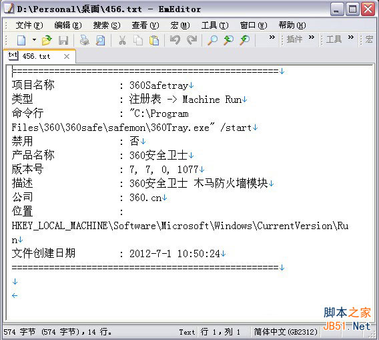This screenshot has width=379, height=340.
Task: Click the 工具 toolbar label
Action: click(x=334, y=39)
